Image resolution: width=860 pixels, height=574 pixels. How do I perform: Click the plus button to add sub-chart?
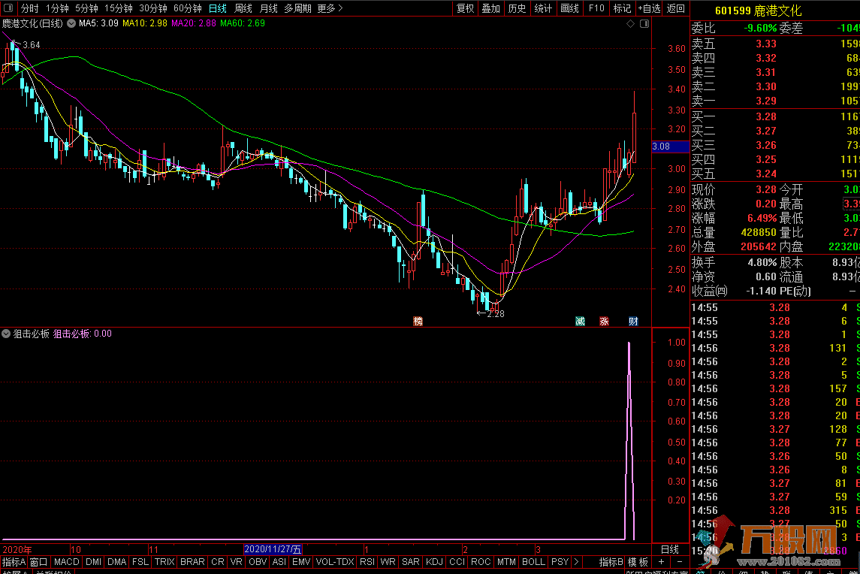coord(662,562)
